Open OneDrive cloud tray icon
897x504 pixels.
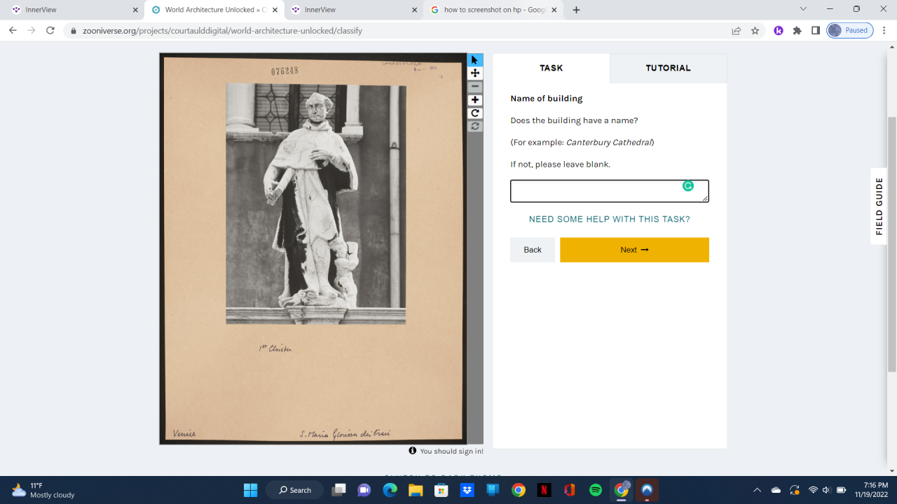point(776,490)
